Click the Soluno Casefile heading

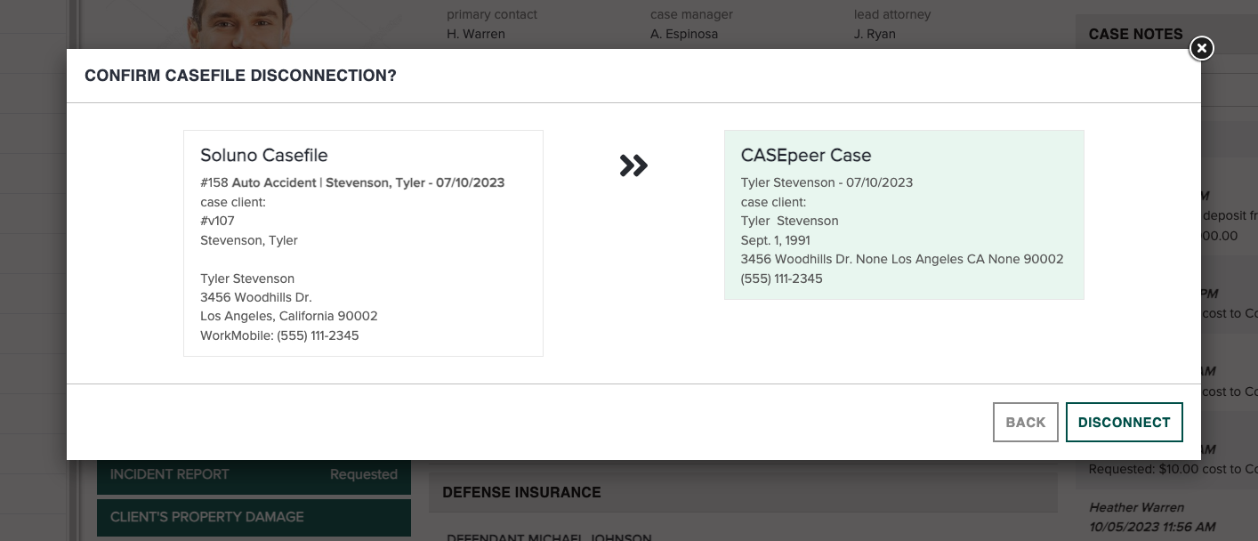tap(264, 155)
